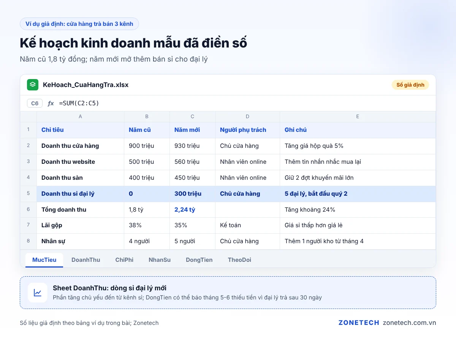Viewport: 456px width, 342px height.
Task: Select the "400 triệu" cell
Action: coord(147,178)
